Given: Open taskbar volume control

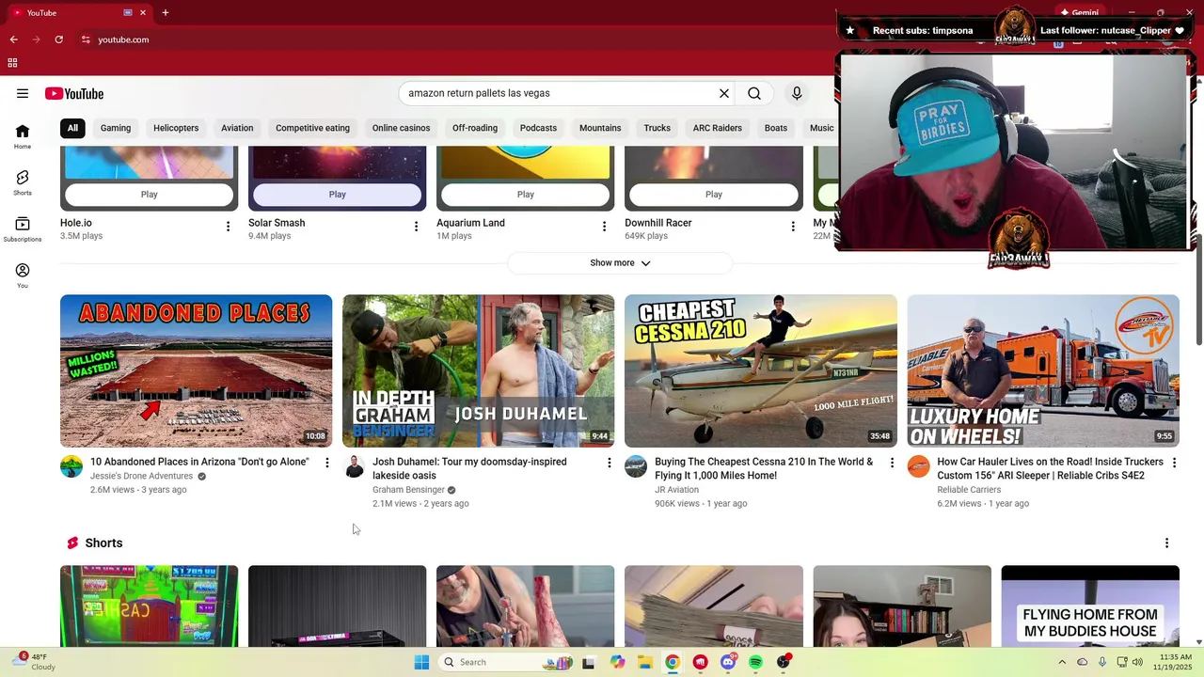Looking at the screenshot, I should (x=1139, y=662).
